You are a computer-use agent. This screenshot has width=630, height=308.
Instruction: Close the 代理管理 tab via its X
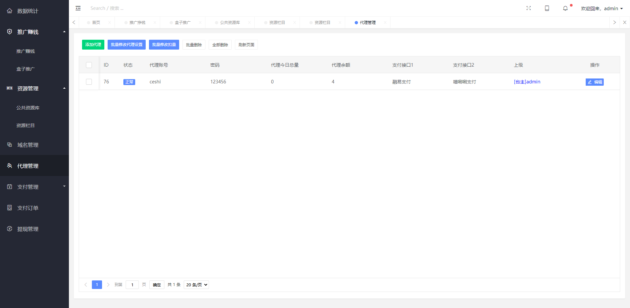(x=385, y=23)
